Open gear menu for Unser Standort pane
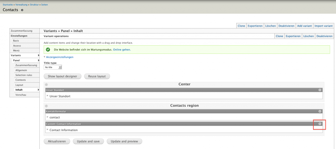 click(x=320, y=90)
